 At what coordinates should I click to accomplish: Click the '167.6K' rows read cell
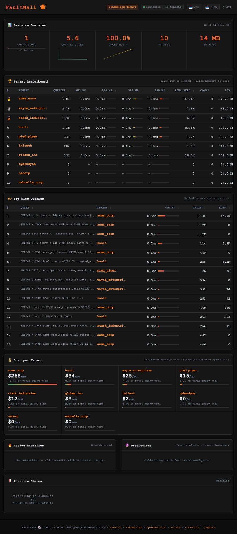click(x=189, y=99)
